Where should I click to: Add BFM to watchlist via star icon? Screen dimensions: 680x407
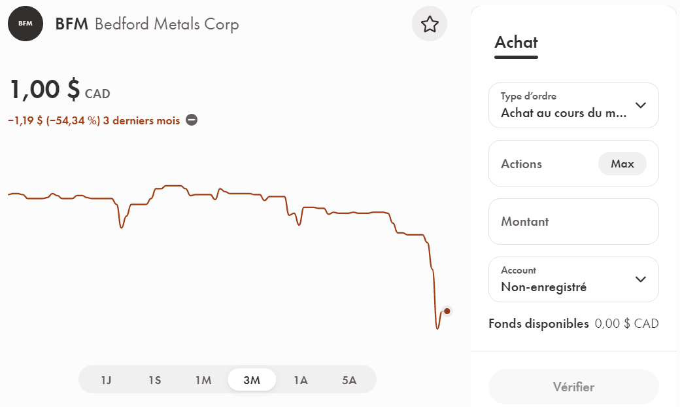(x=429, y=24)
